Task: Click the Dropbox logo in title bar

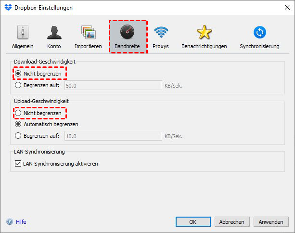Action: click(x=8, y=8)
